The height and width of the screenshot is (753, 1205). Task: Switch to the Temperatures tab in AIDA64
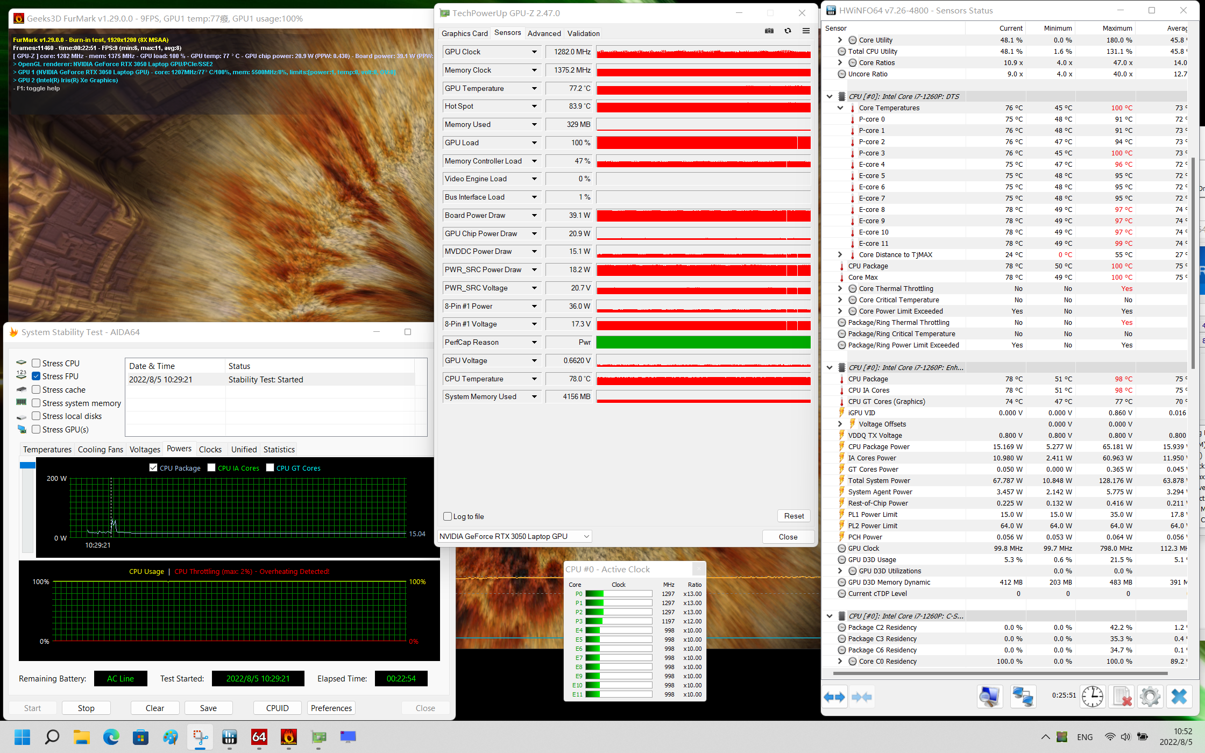pyautogui.click(x=47, y=450)
